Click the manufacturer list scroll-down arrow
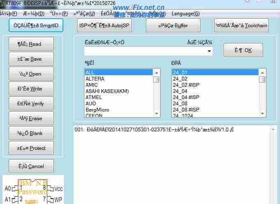 click(x=156, y=113)
